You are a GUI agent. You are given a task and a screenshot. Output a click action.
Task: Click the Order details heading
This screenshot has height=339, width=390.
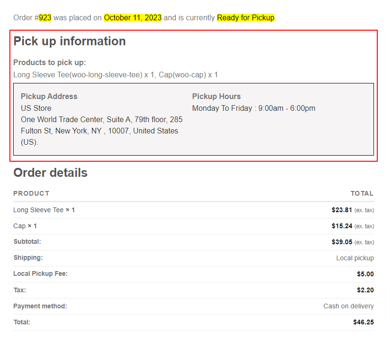point(50,173)
